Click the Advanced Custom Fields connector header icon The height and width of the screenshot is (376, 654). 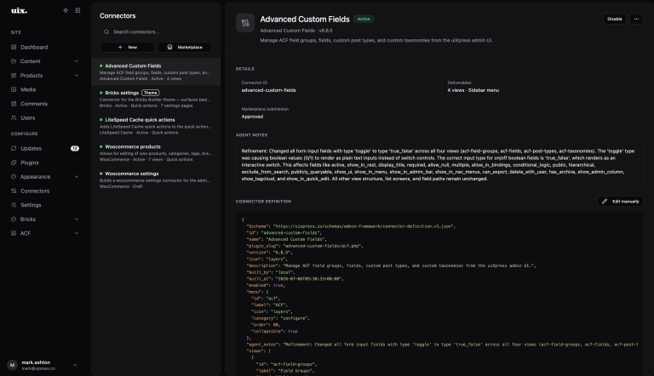click(x=245, y=23)
